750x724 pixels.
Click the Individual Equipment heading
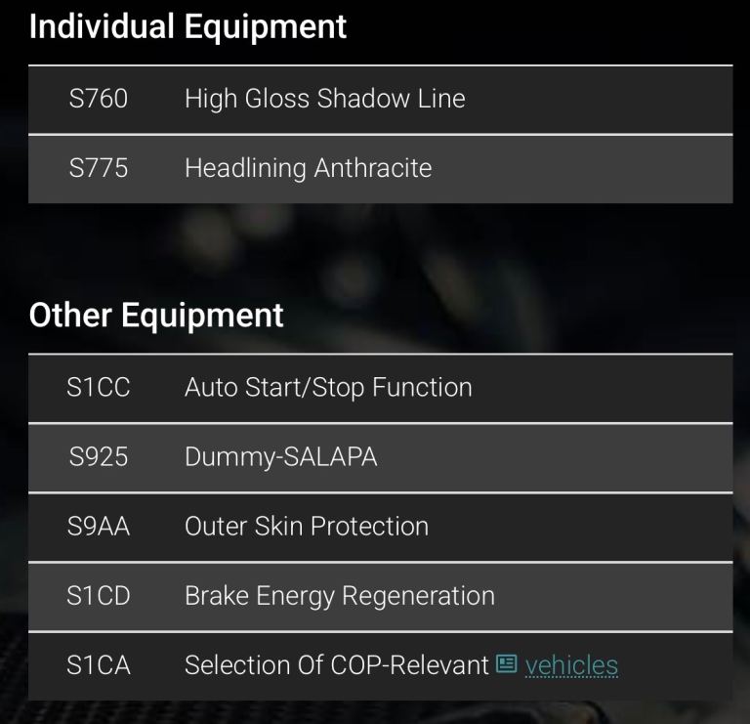pos(187,26)
